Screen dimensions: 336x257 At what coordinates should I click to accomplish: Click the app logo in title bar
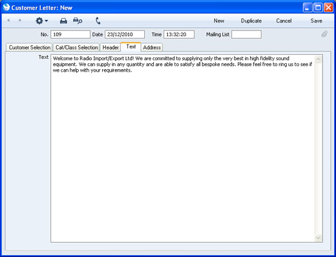(x=6, y=7)
